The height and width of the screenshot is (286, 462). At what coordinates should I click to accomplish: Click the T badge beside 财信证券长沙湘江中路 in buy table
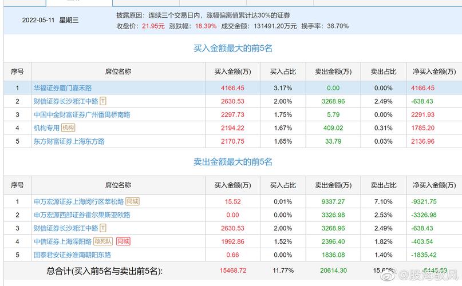tap(103, 101)
